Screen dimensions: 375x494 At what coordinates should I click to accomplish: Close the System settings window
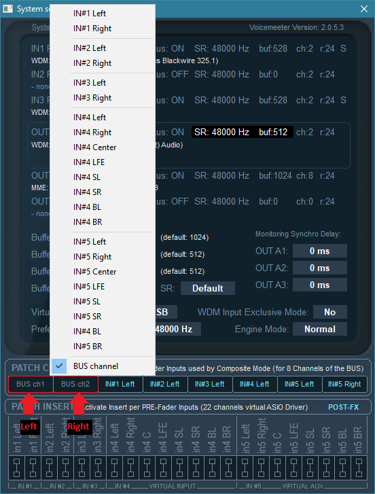click(364, 9)
